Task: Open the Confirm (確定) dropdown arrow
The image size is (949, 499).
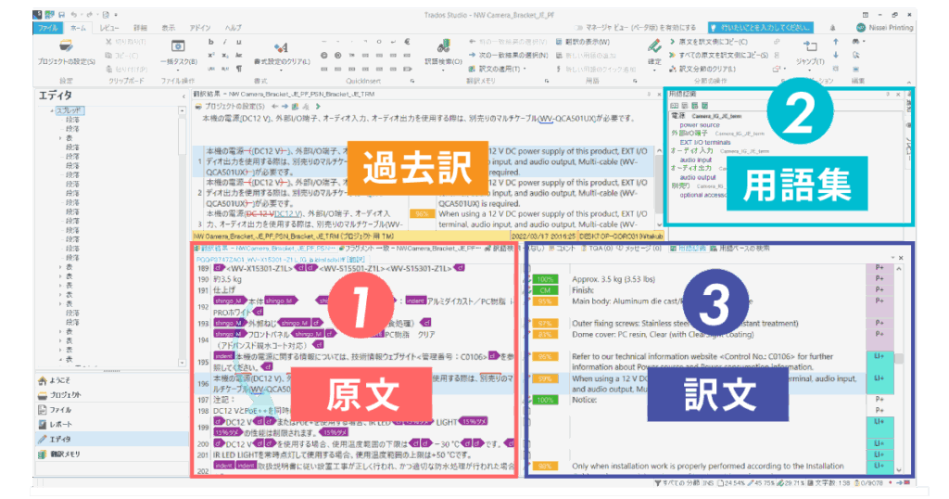Action: [653, 70]
